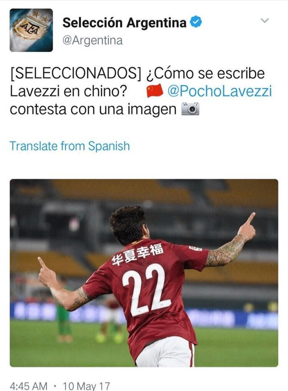
Task: Click the 4:45 AM timestamp
Action: (x=28, y=386)
